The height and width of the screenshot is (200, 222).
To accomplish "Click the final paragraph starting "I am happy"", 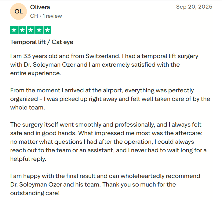I will (105, 185).
